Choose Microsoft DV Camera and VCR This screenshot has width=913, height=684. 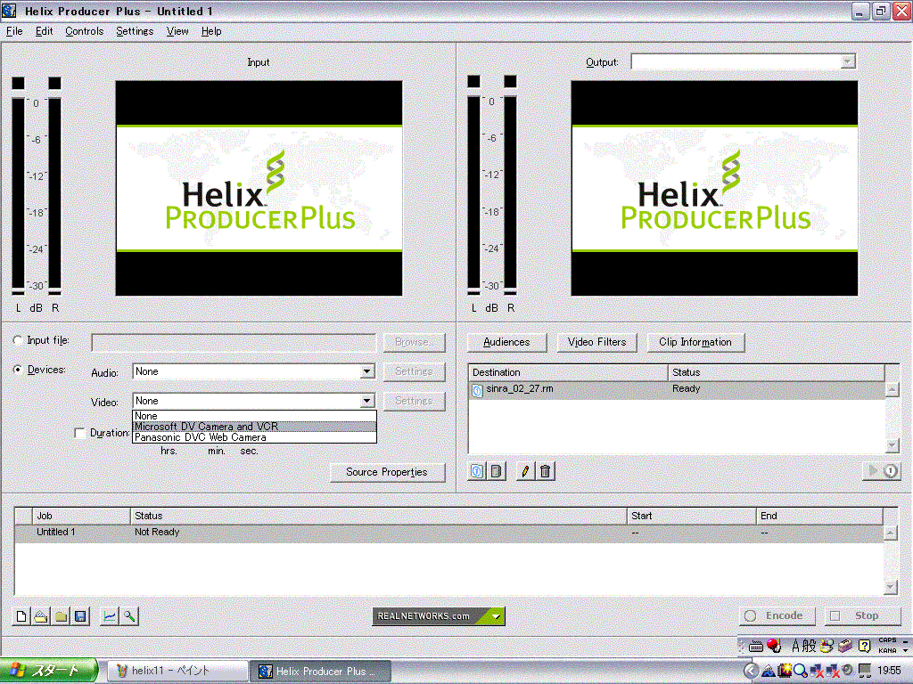click(254, 427)
